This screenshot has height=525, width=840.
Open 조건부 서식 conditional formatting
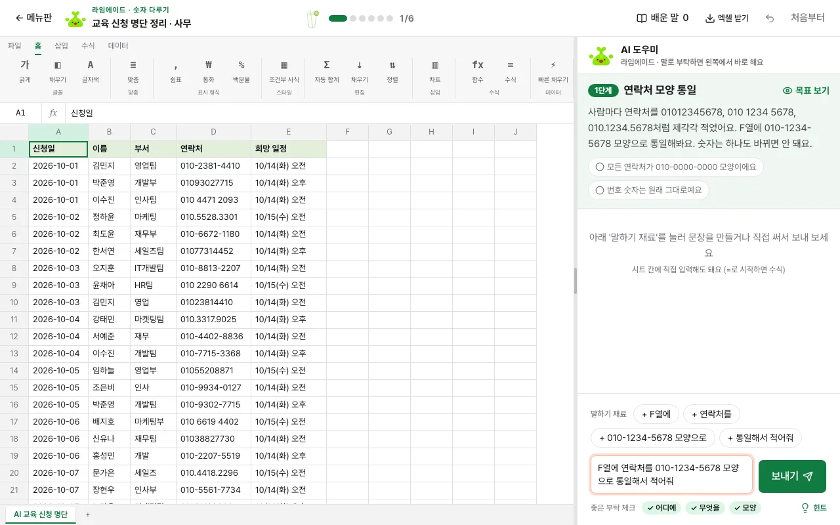pyautogui.click(x=284, y=71)
